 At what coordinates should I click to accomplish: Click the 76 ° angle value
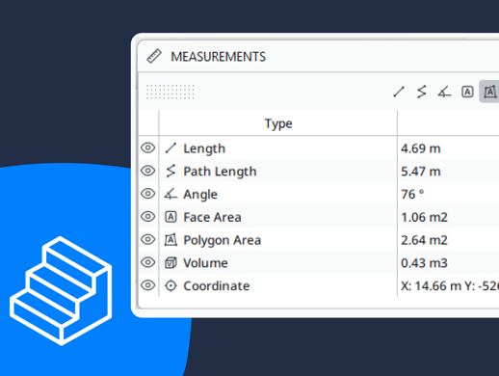point(412,194)
